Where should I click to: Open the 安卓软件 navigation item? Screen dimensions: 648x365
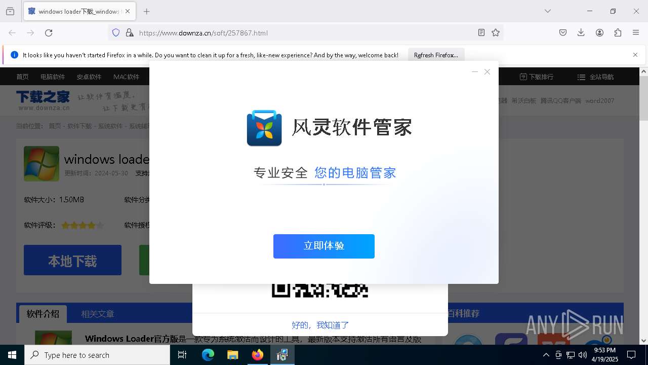tap(89, 77)
